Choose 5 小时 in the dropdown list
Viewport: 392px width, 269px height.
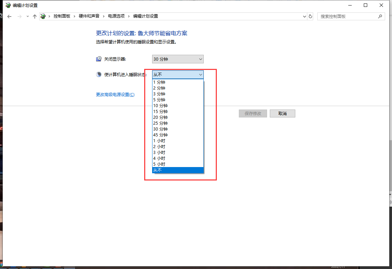(x=159, y=164)
